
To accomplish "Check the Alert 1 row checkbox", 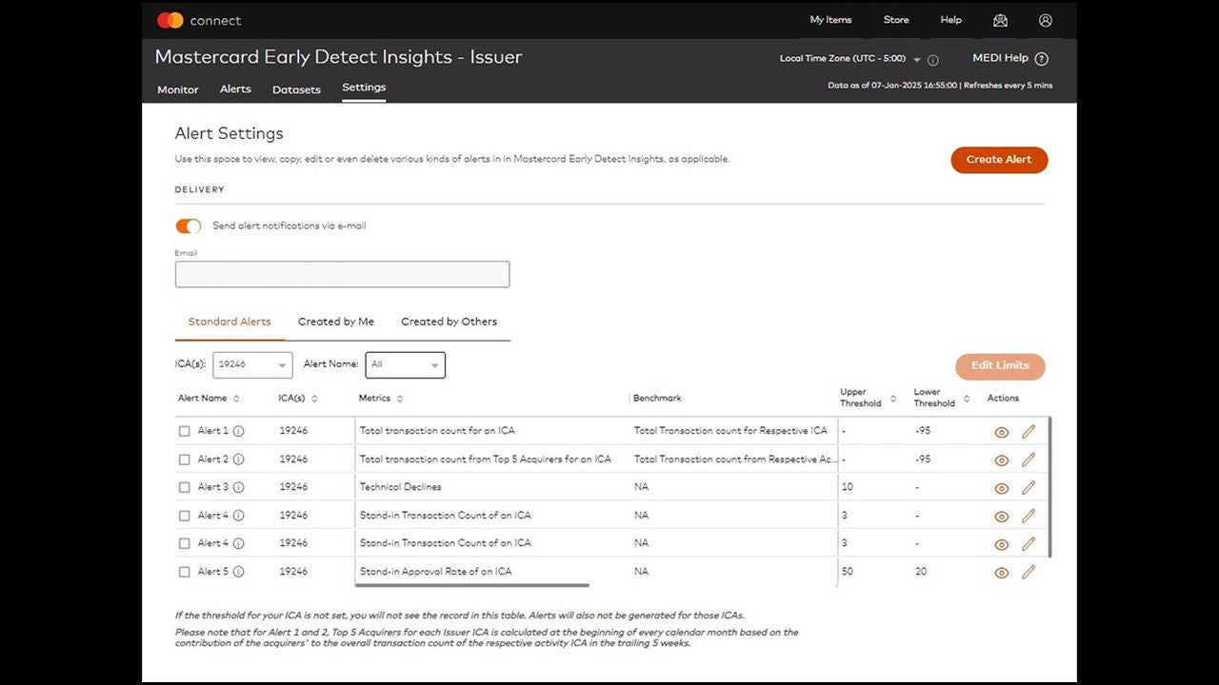I will 185,432.
